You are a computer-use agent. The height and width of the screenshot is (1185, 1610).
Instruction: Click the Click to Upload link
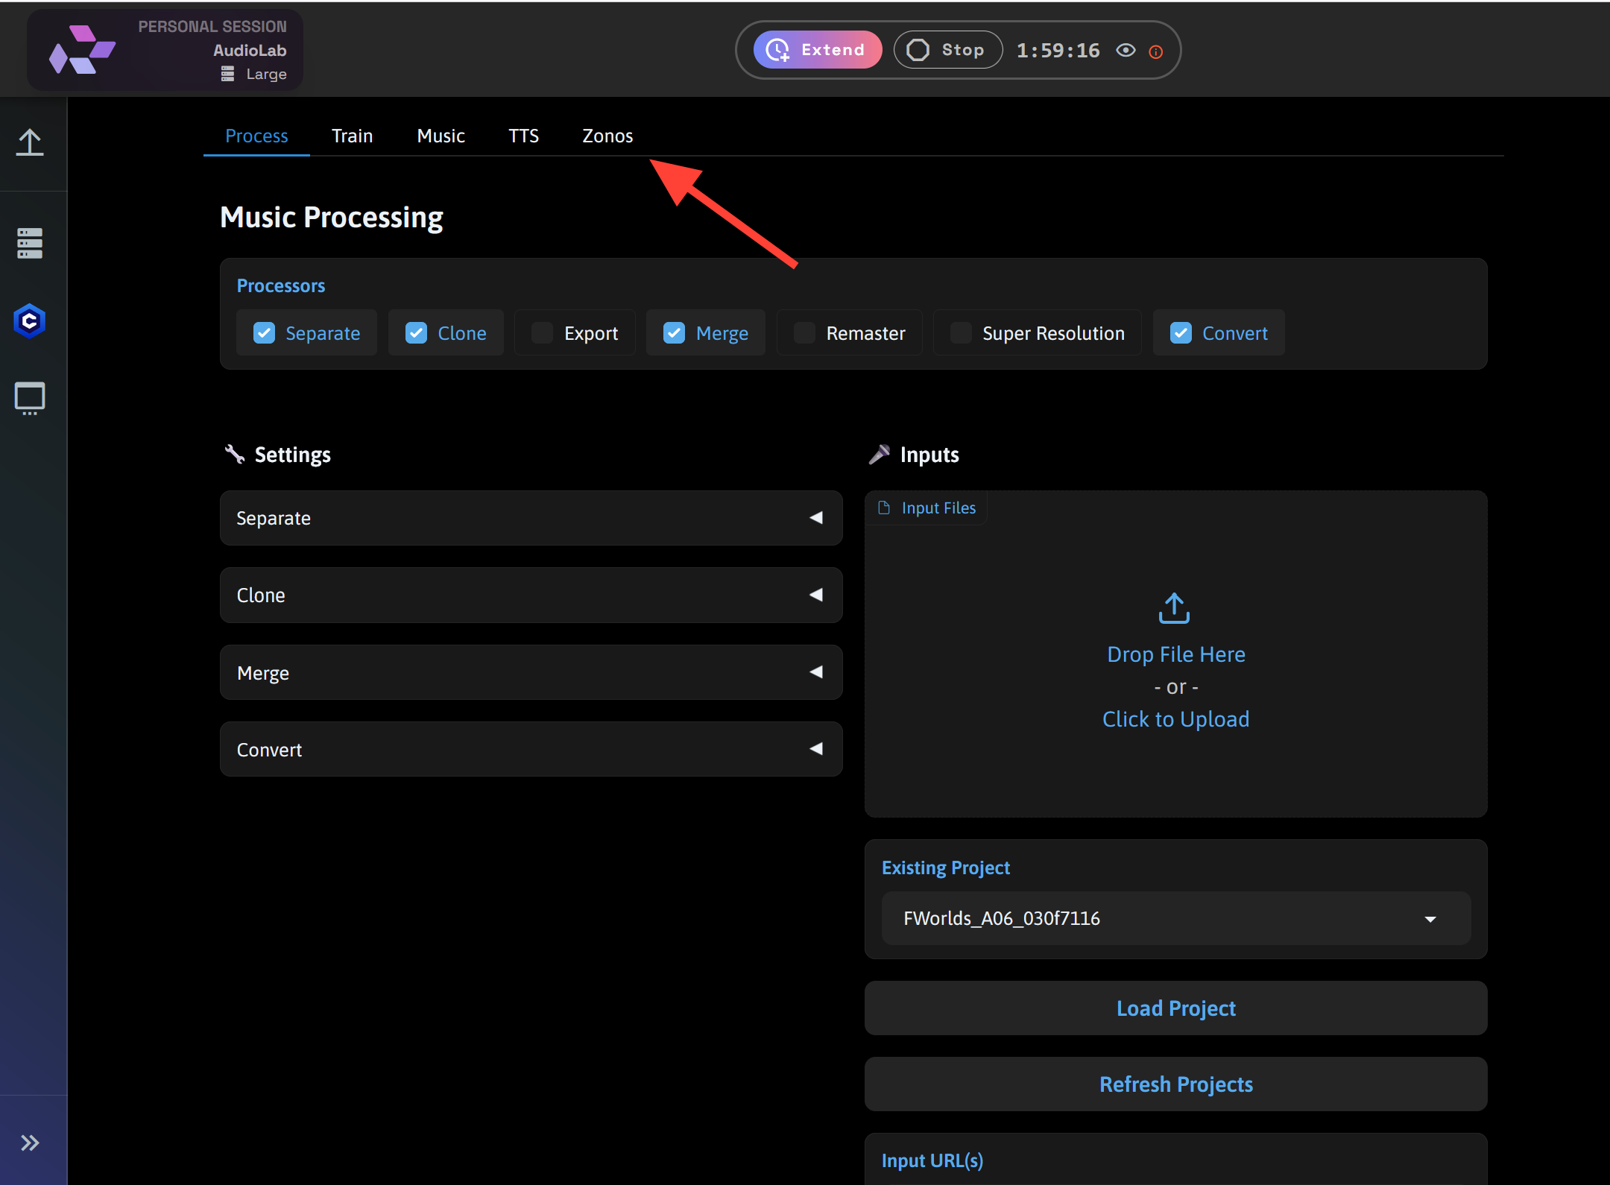pyautogui.click(x=1175, y=719)
